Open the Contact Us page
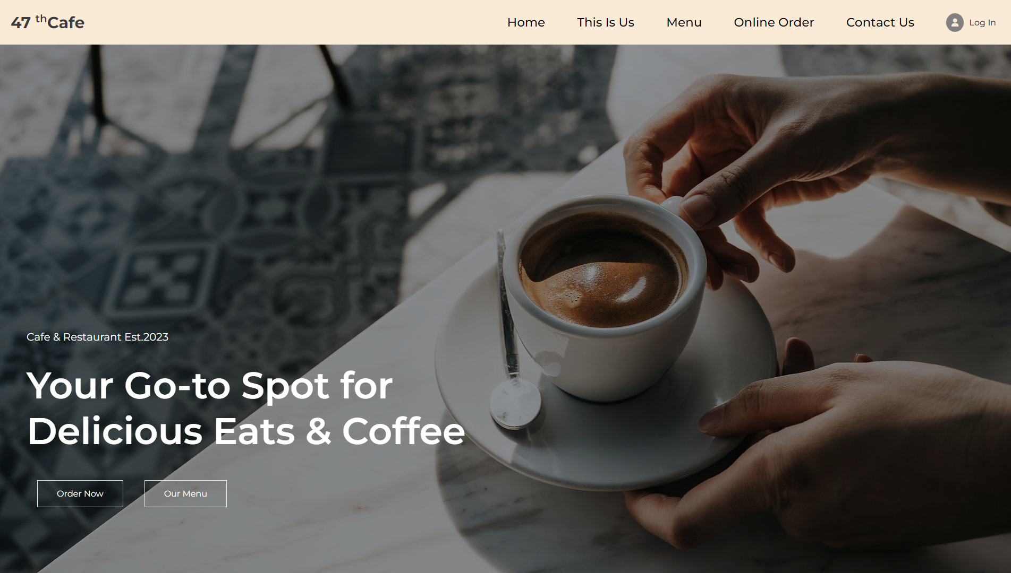 pyautogui.click(x=880, y=22)
